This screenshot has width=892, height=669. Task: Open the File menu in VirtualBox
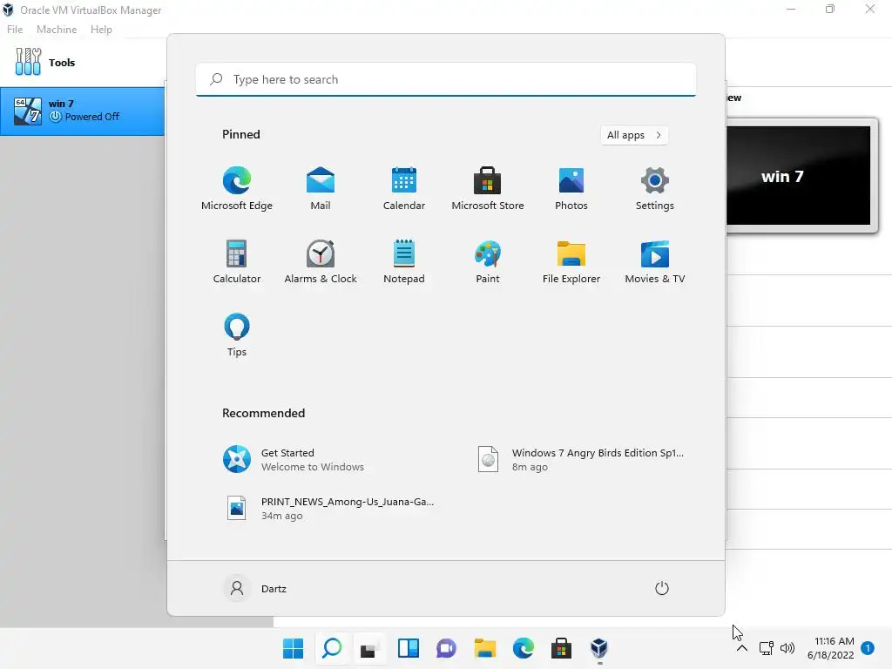click(x=15, y=29)
